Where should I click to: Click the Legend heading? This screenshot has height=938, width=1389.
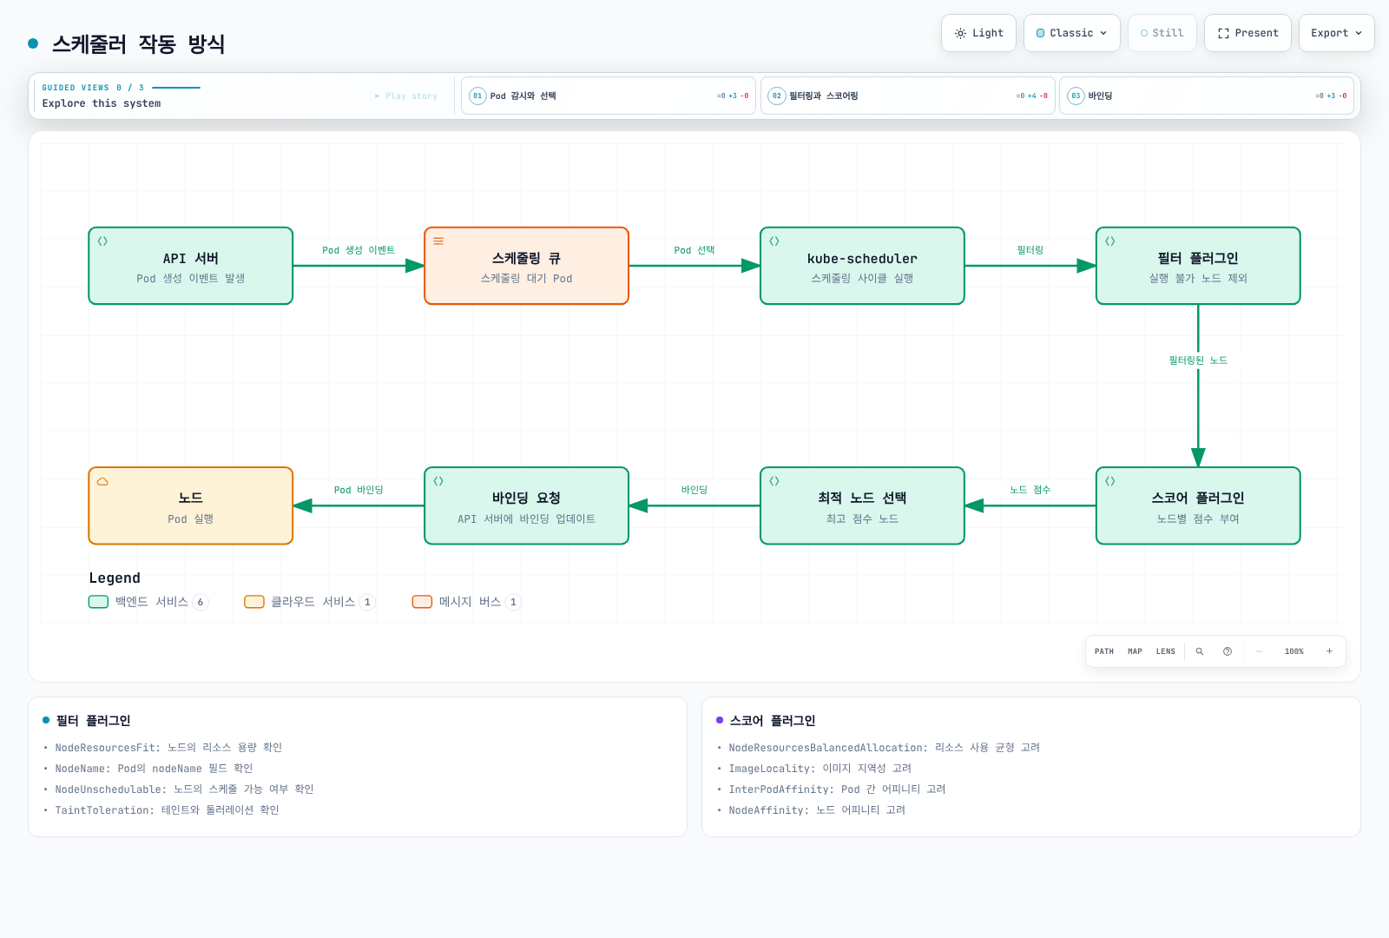pos(115,578)
